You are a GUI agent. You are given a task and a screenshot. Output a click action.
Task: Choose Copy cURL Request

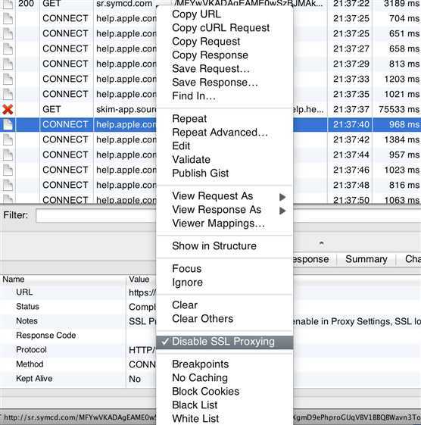pyautogui.click(x=221, y=27)
